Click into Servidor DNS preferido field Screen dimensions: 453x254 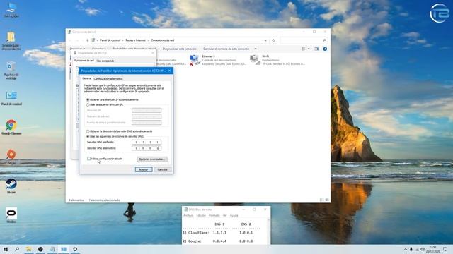point(147,143)
